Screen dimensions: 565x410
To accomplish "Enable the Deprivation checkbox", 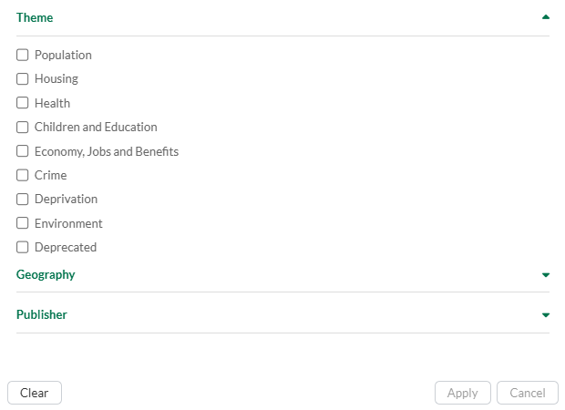I will pyautogui.click(x=23, y=200).
